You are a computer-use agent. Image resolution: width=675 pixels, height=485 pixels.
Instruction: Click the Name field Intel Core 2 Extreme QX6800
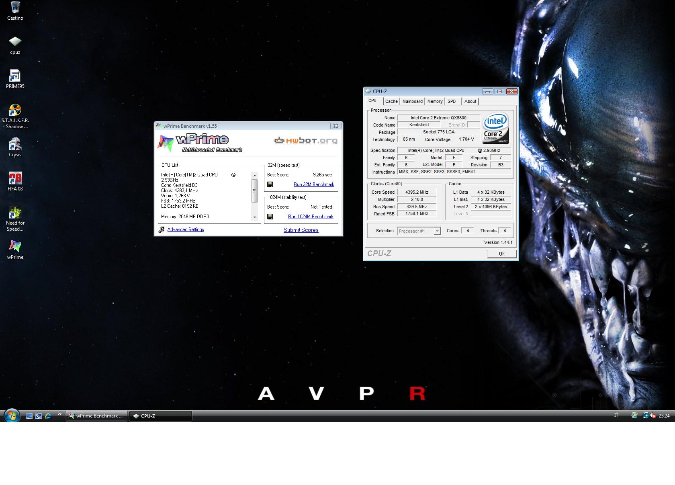pyautogui.click(x=438, y=118)
